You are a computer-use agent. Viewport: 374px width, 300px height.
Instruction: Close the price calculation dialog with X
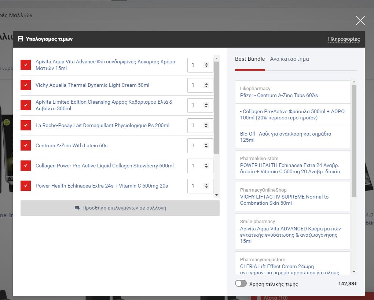[x=360, y=21]
